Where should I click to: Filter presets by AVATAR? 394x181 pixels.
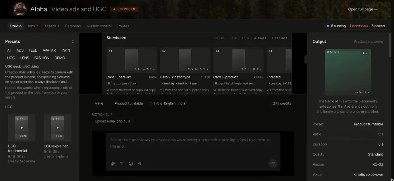click(x=49, y=50)
